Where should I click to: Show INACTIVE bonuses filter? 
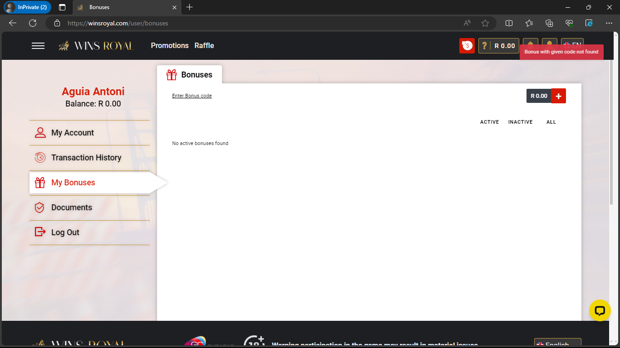tap(520, 122)
